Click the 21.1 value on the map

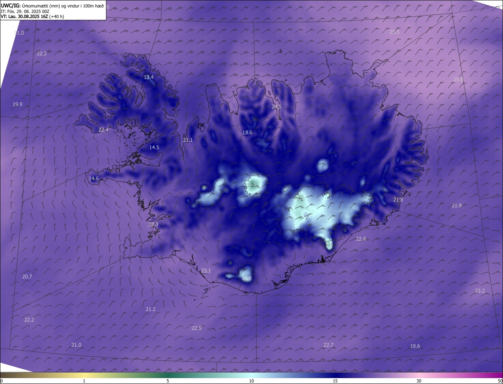tap(188, 140)
